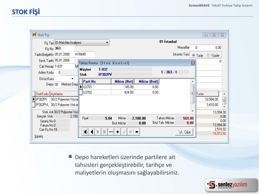Screen dimensions: 259x194
Task: Confirm edit with checkmark icon
Action: pos(124,132)
